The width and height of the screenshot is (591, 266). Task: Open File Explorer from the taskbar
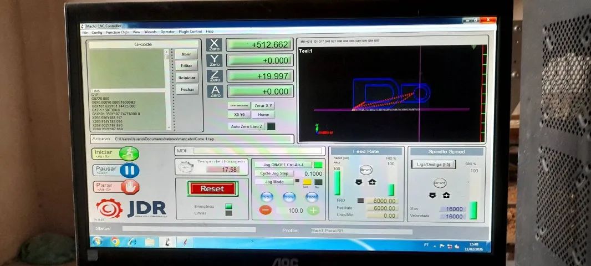[150, 242]
